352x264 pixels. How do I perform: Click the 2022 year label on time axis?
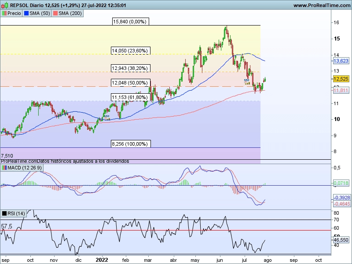click(102, 260)
